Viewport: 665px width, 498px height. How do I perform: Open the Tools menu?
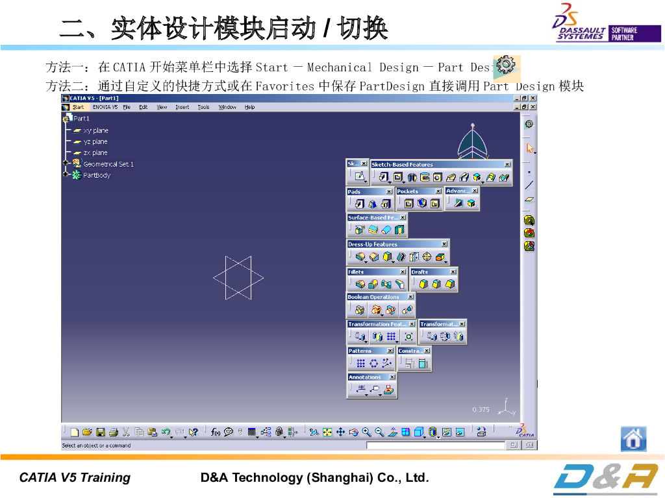pyautogui.click(x=203, y=107)
